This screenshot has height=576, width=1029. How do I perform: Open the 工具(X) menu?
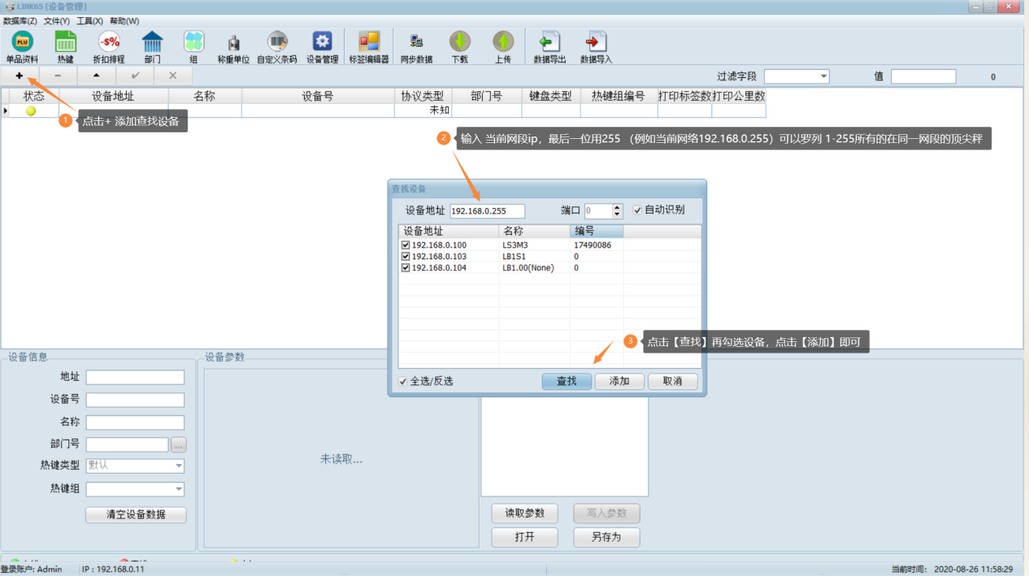pos(89,21)
